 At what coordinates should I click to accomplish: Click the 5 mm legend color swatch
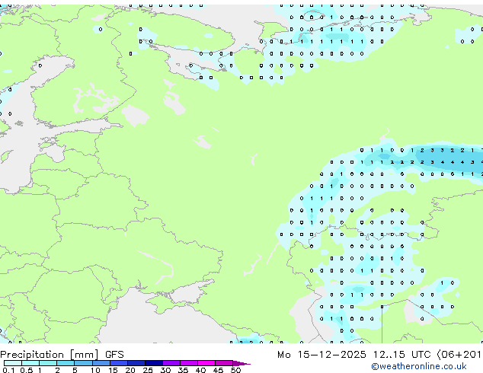pyautogui.click(x=84, y=363)
